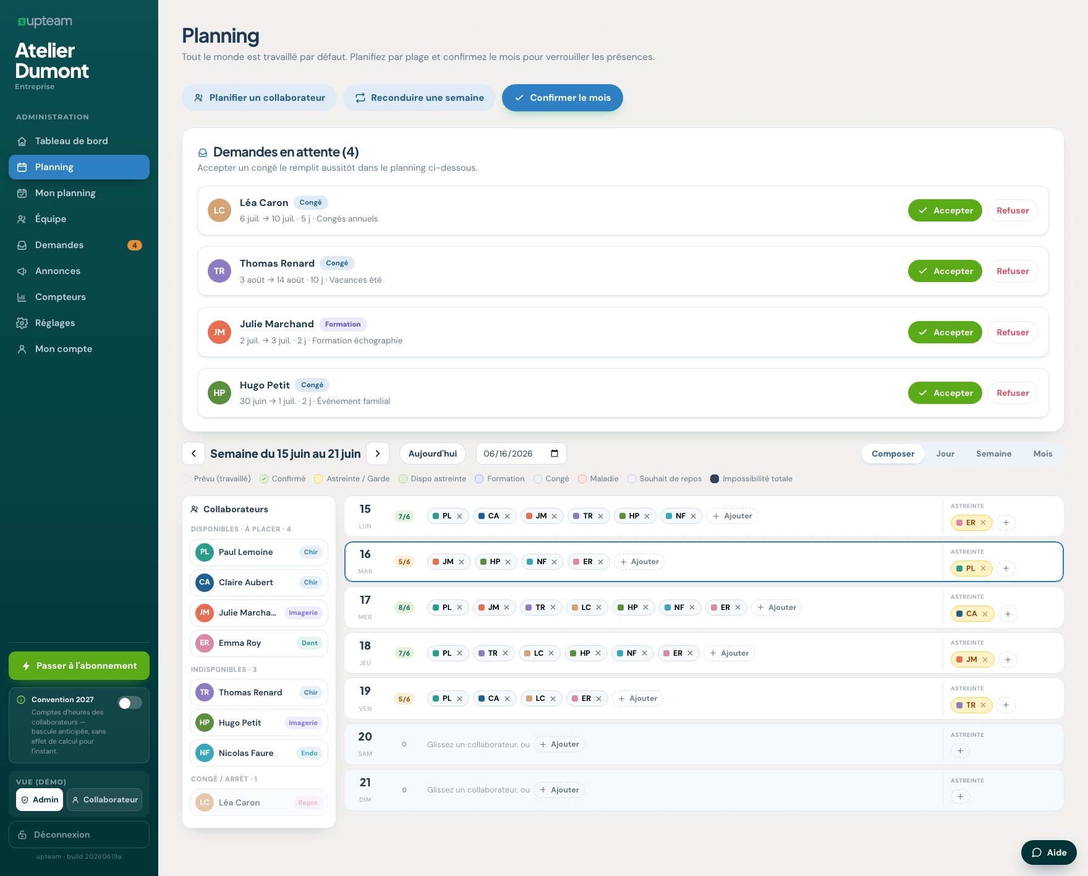Viewport: 1088px width, 876px height.
Task: Click Planifier un collaborateur button
Action: (x=259, y=98)
